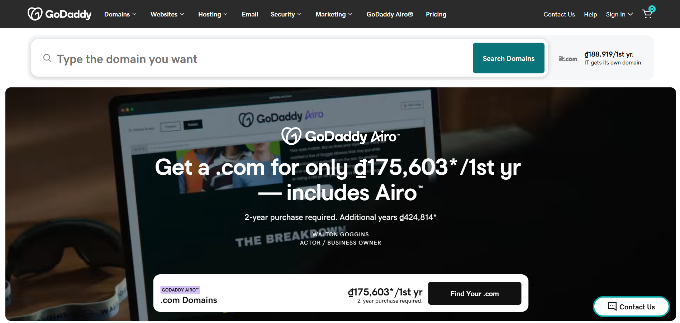Click the it.com domain logo
680x323 pixels.
pos(568,58)
